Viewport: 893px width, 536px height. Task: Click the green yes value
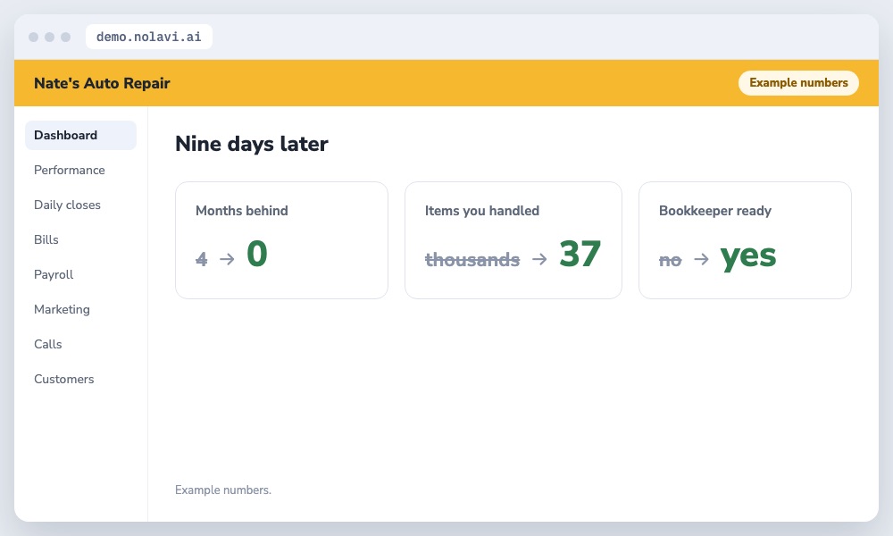pos(747,255)
